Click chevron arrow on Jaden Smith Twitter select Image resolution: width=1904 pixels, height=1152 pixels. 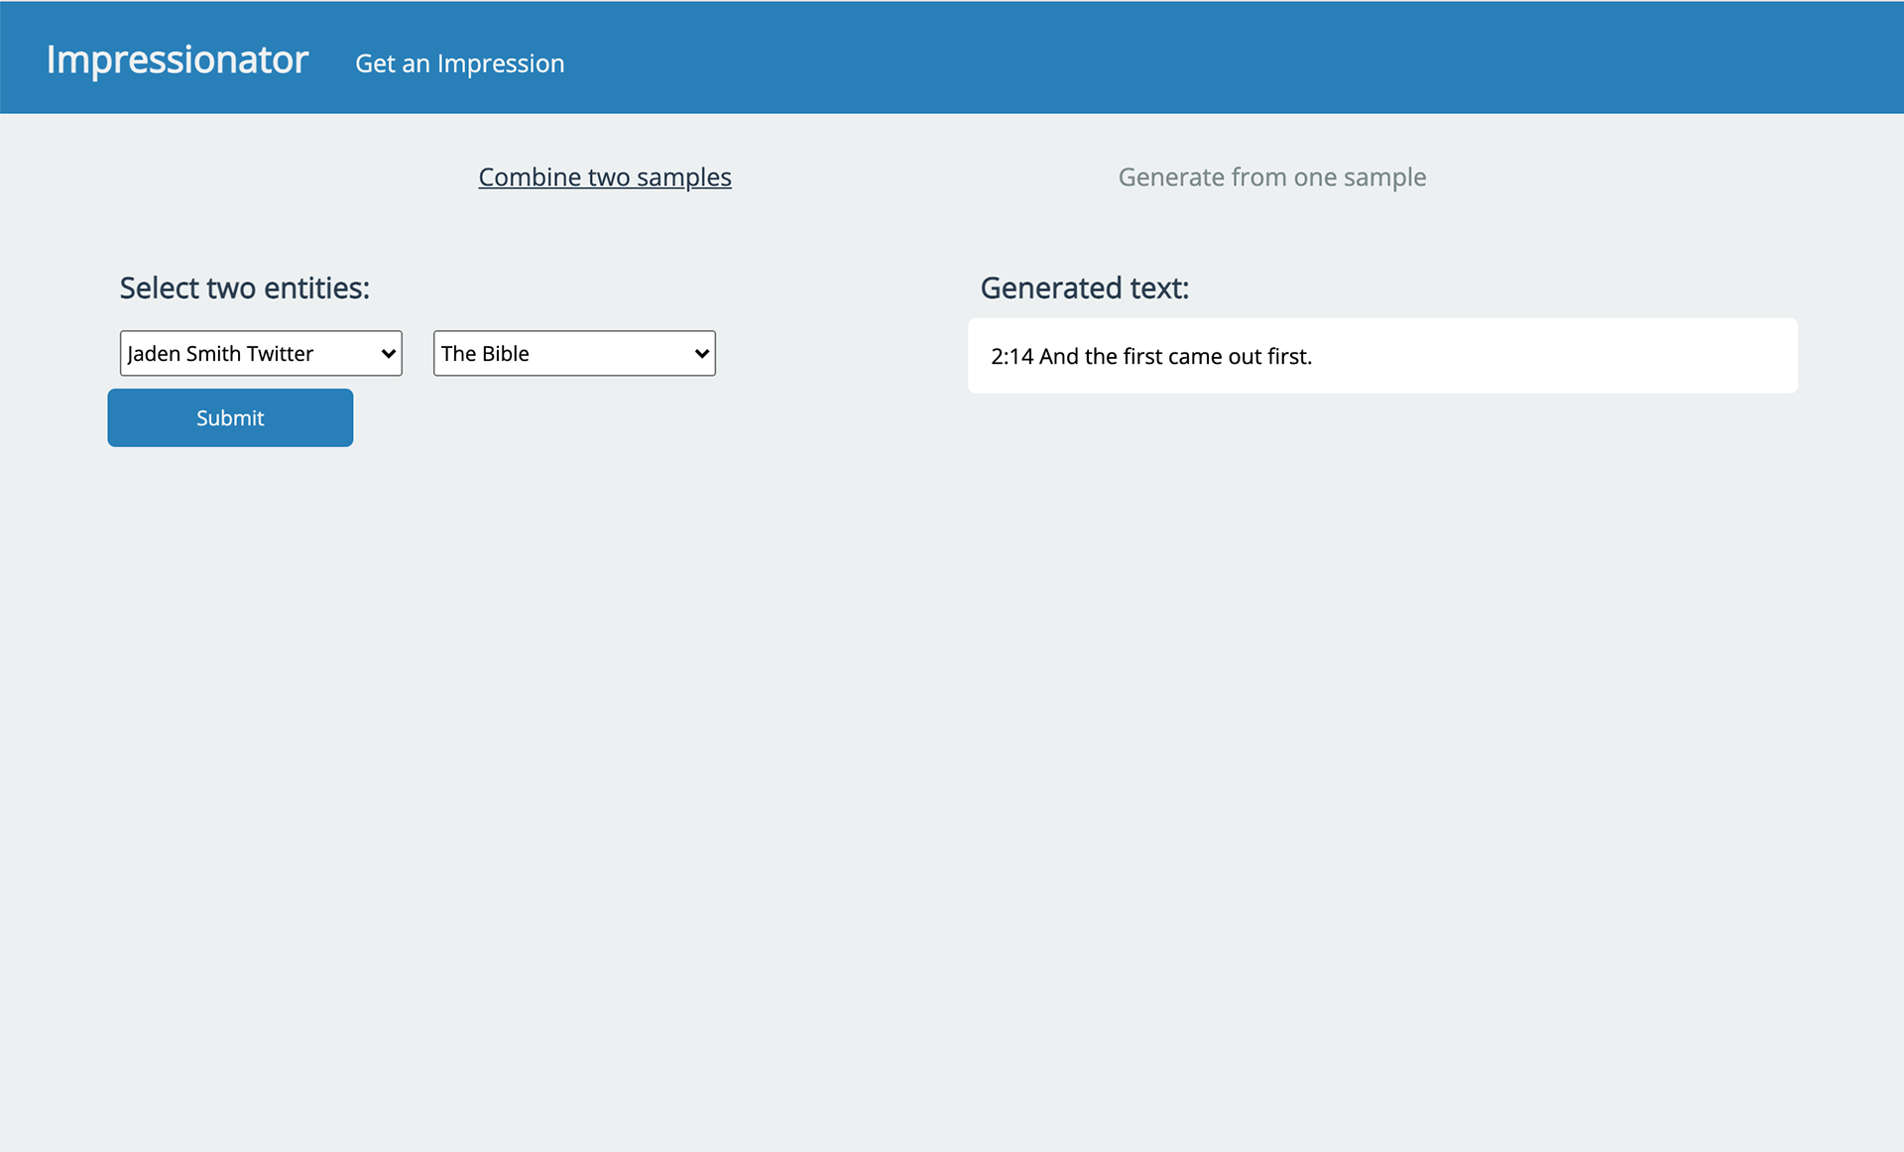[389, 354]
